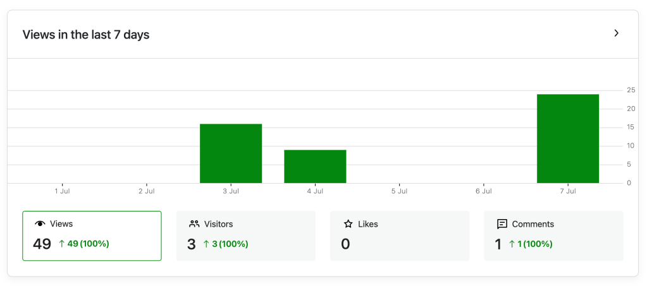Click the eye icon in Views card
This screenshot has height=286, width=647.
click(x=40, y=224)
